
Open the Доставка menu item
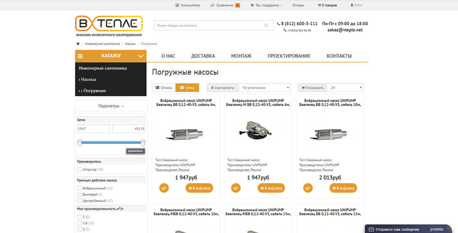[x=203, y=56]
